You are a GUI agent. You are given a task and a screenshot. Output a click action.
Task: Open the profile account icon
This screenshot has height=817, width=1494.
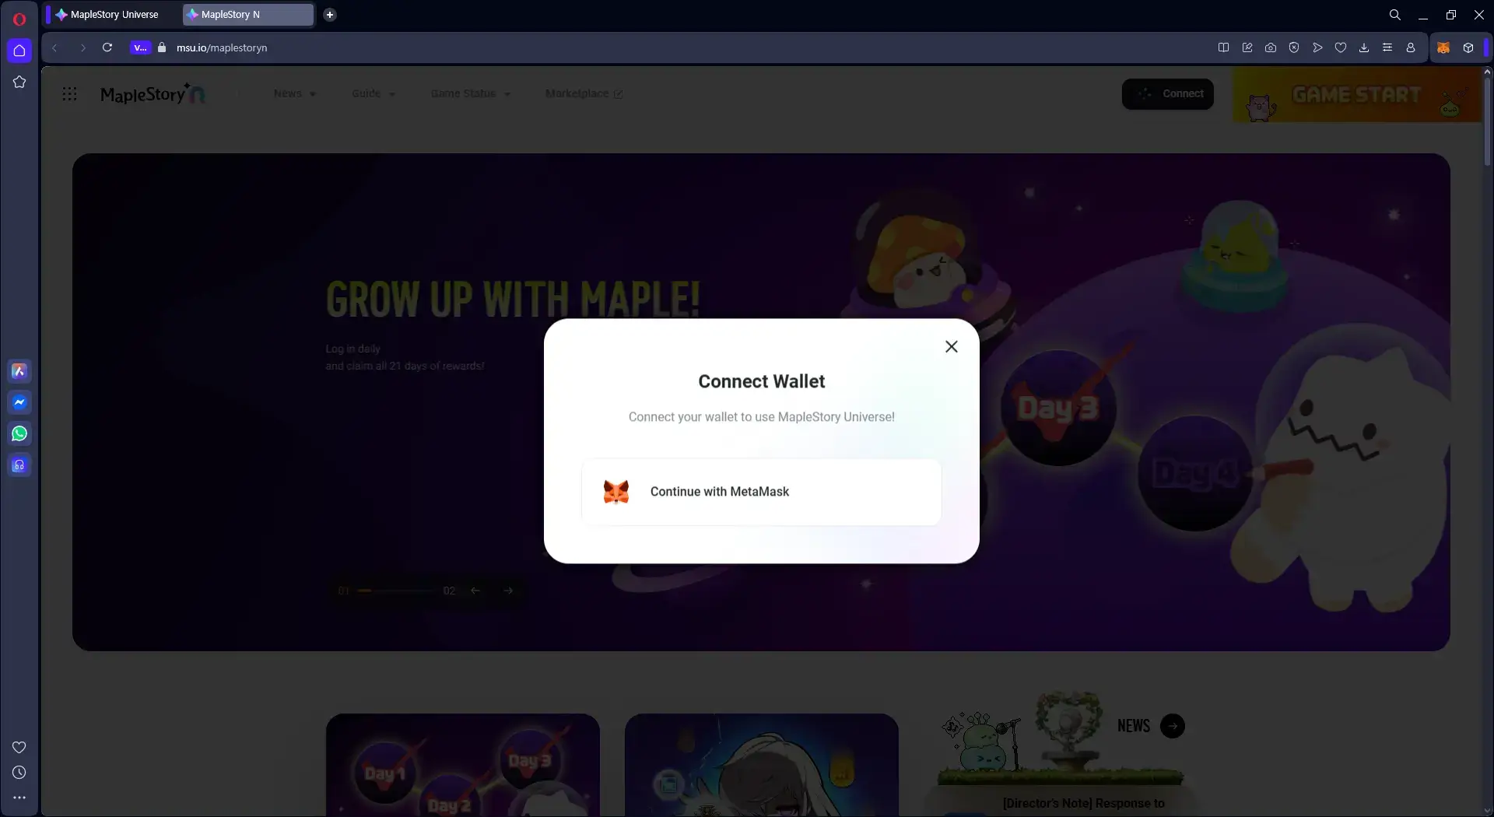[x=1411, y=47]
